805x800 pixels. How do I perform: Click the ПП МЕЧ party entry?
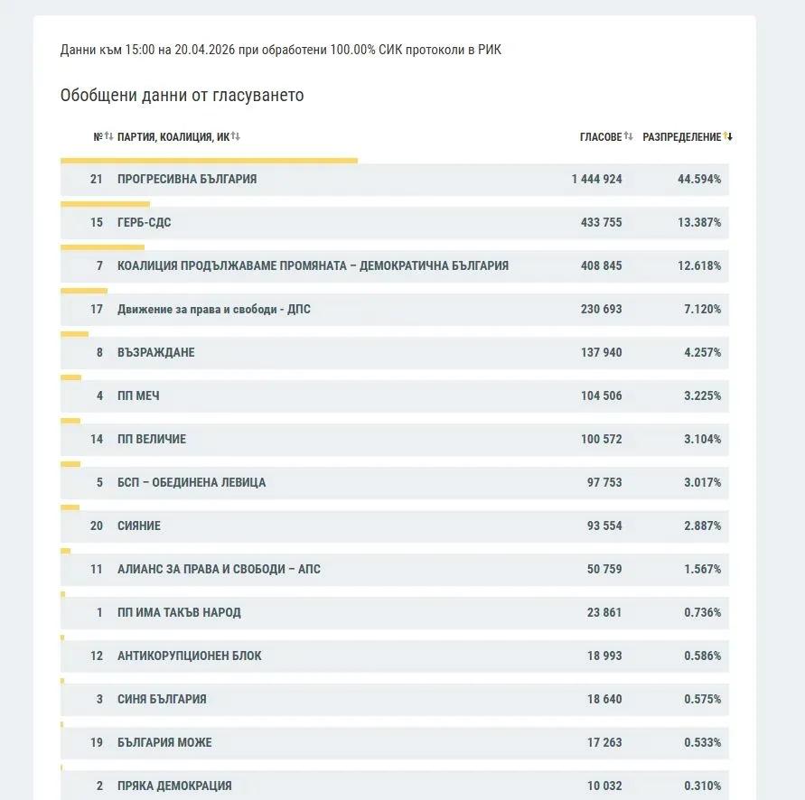pos(138,396)
